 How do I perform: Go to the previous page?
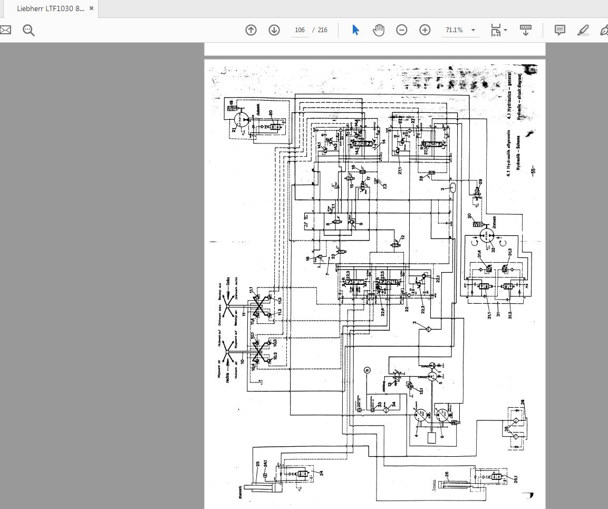click(251, 30)
